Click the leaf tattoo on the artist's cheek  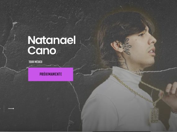pos(127,47)
